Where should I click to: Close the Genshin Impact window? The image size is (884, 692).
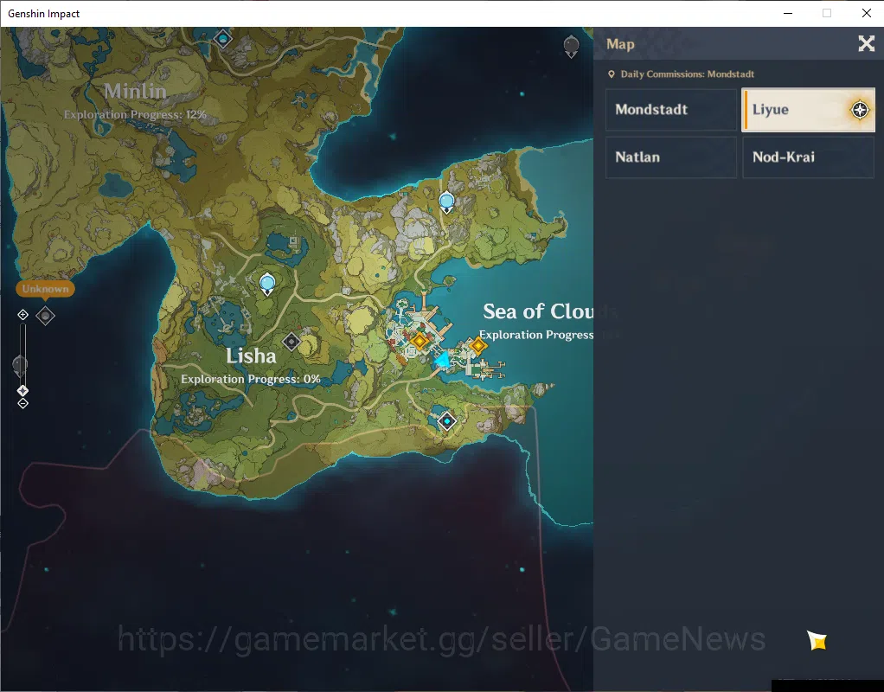pyautogui.click(x=867, y=14)
